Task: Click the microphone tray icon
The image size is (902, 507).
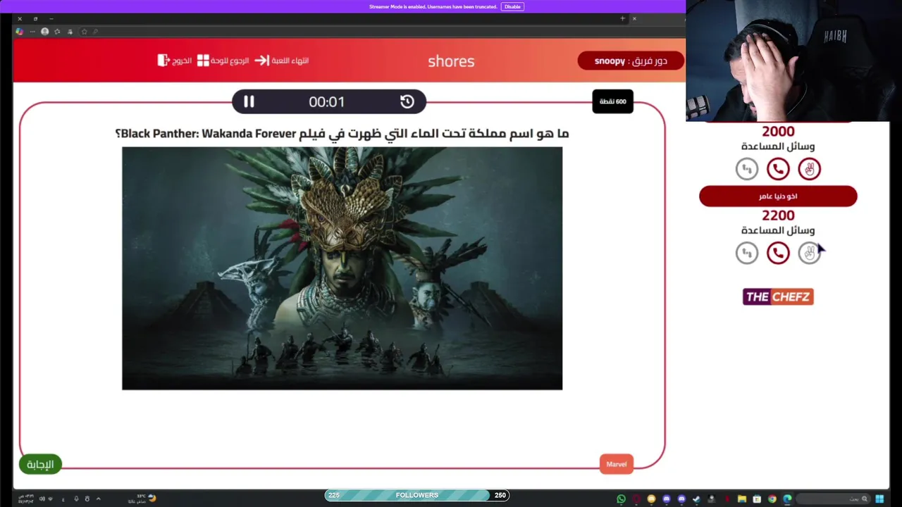Action: point(76,499)
